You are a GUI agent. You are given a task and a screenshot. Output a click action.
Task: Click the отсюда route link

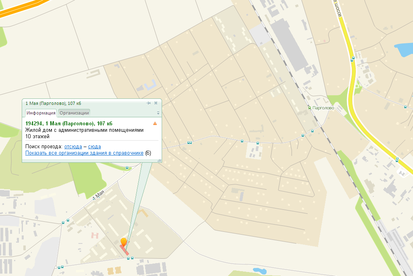pyautogui.click(x=73, y=147)
